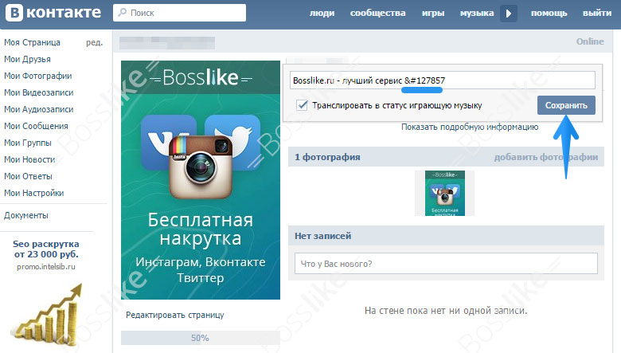Open the сообщества header menu item
Viewport: 621px width, 353px height.
[x=378, y=13]
